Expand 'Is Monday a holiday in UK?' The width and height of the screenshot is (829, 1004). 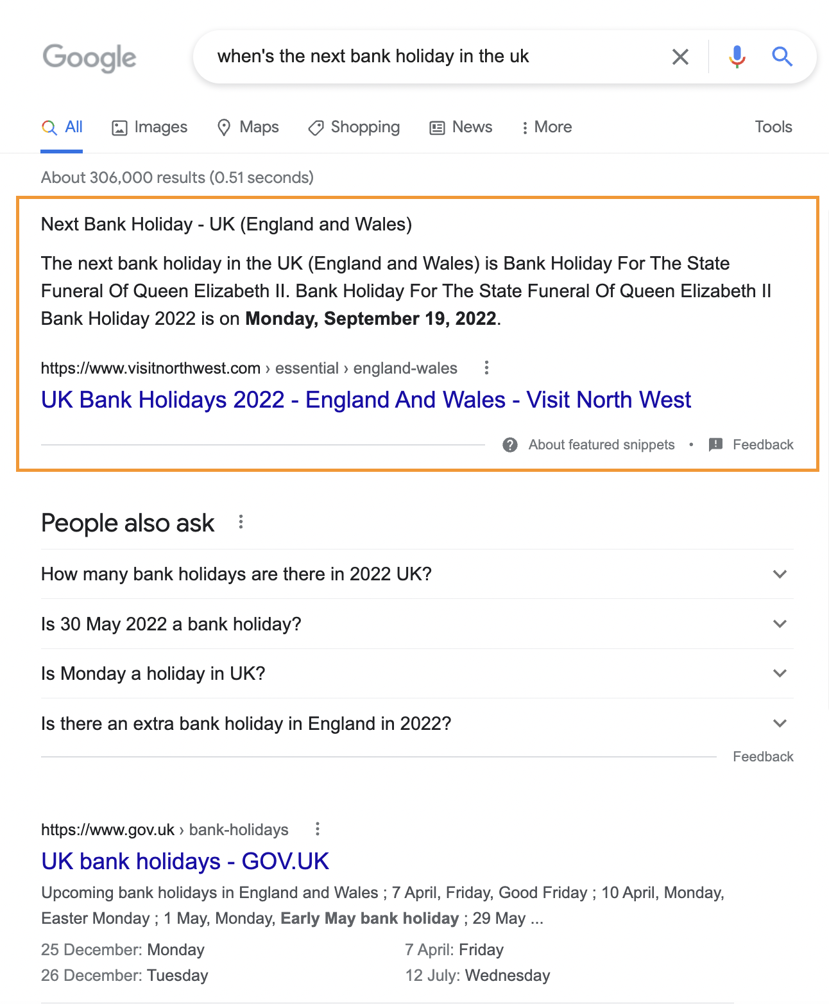click(780, 673)
